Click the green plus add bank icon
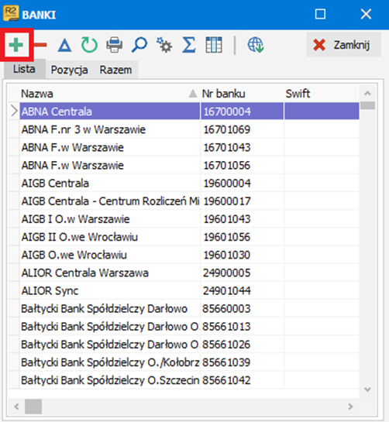389x422 pixels. pyautogui.click(x=16, y=45)
